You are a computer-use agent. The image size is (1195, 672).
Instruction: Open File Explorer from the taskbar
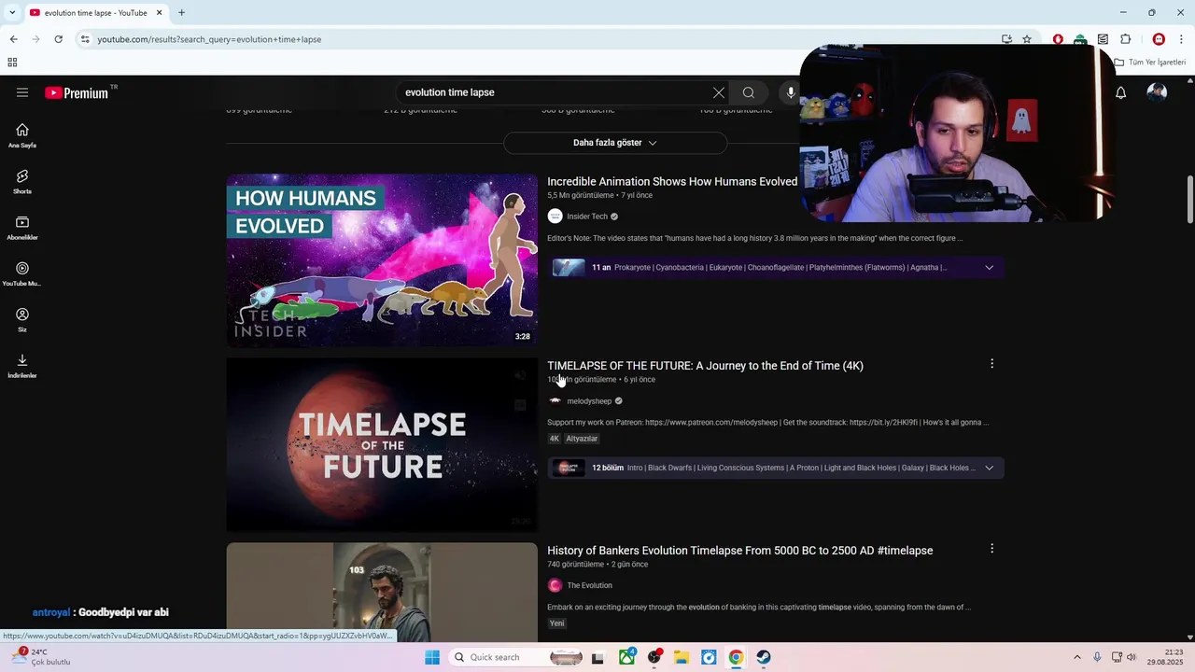682,657
